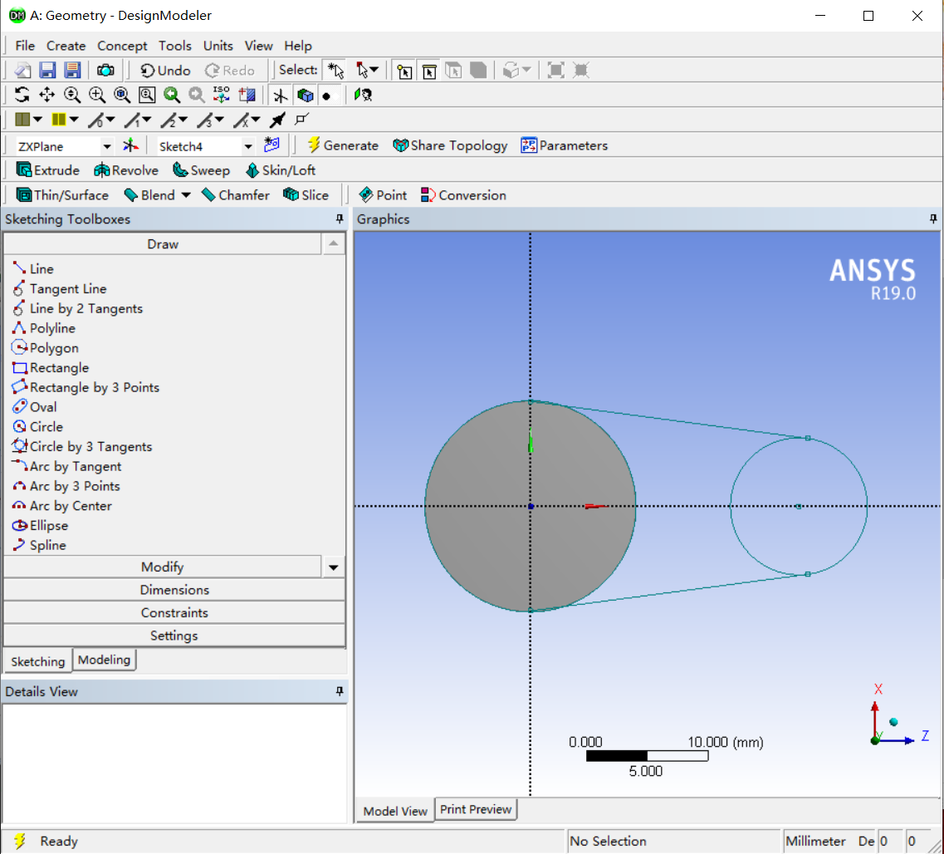Open the Create menu
The width and height of the screenshot is (944, 854).
click(66, 46)
